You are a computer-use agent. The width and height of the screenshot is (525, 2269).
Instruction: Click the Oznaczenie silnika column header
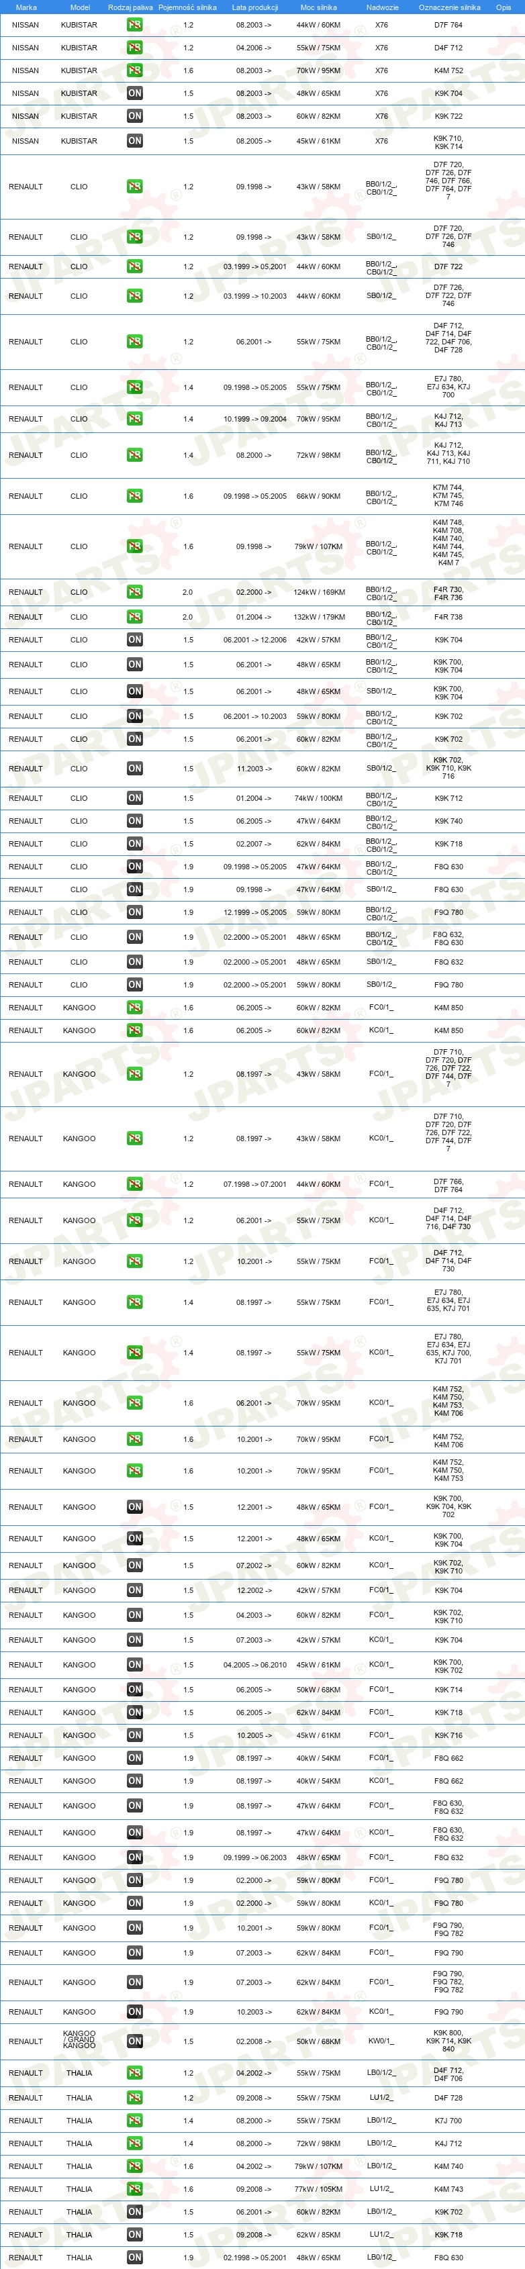[x=449, y=7]
